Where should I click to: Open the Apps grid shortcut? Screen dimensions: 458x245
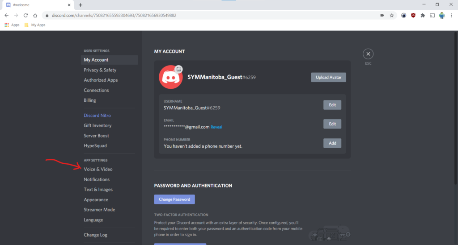(12, 25)
